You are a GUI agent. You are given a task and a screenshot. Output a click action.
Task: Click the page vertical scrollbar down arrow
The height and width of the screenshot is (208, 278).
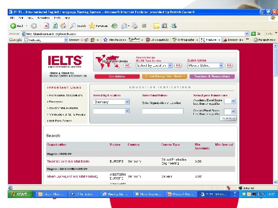275,182
